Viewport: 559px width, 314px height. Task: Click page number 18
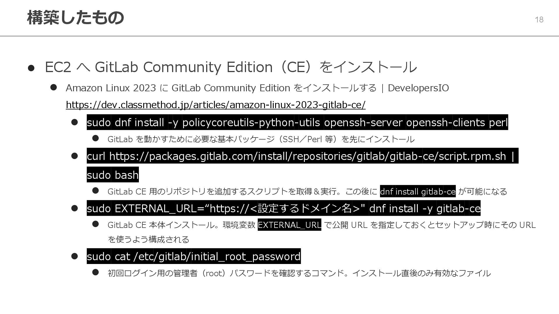pyautogui.click(x=539, y=20)
